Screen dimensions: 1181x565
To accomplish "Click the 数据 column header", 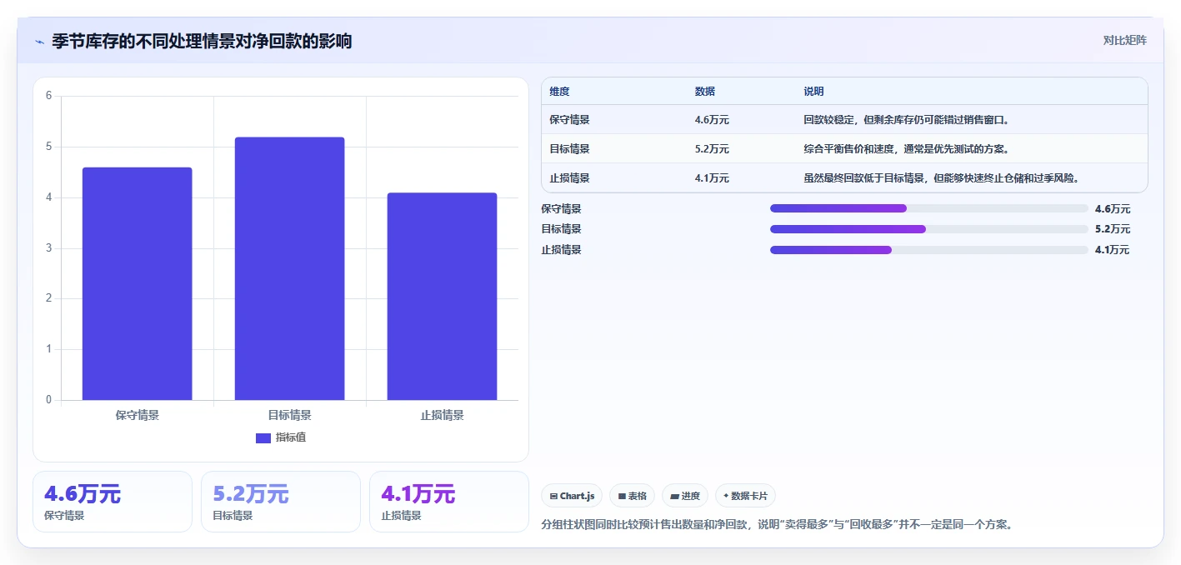I will pos(704,92).
